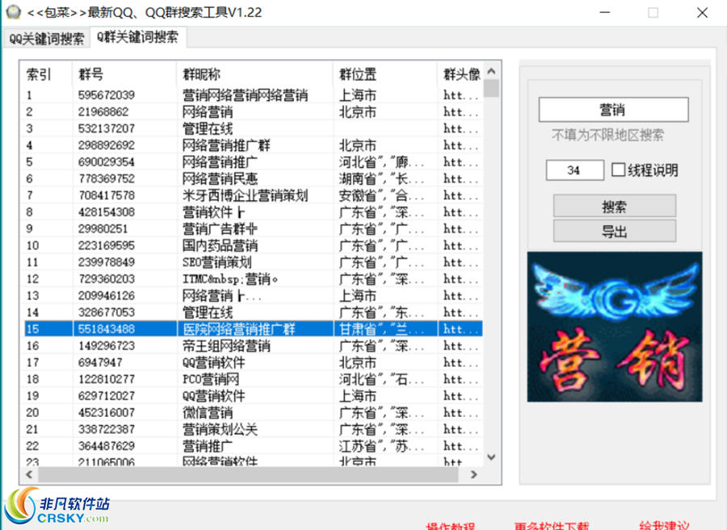This screenshot has width=727, height=530.
Task: Click the horizontal scroll right arrow
Action: [x=473, y=475]
